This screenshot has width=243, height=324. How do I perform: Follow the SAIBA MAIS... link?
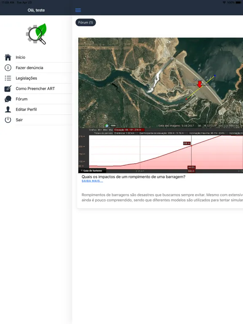(x=92, y=181)
